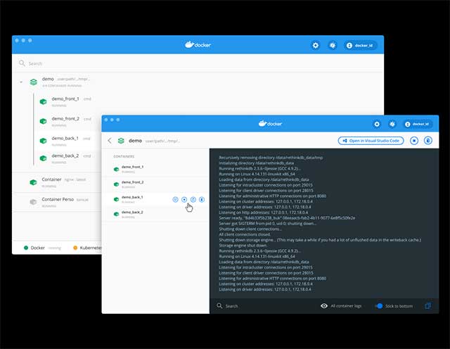Select demo_back_2 row in back window
This screenshot has width=450, height=349.
67,158
